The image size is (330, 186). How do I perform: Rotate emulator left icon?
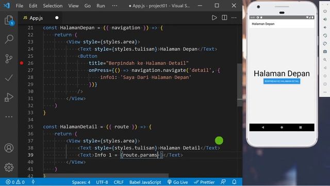coord(325,36)
